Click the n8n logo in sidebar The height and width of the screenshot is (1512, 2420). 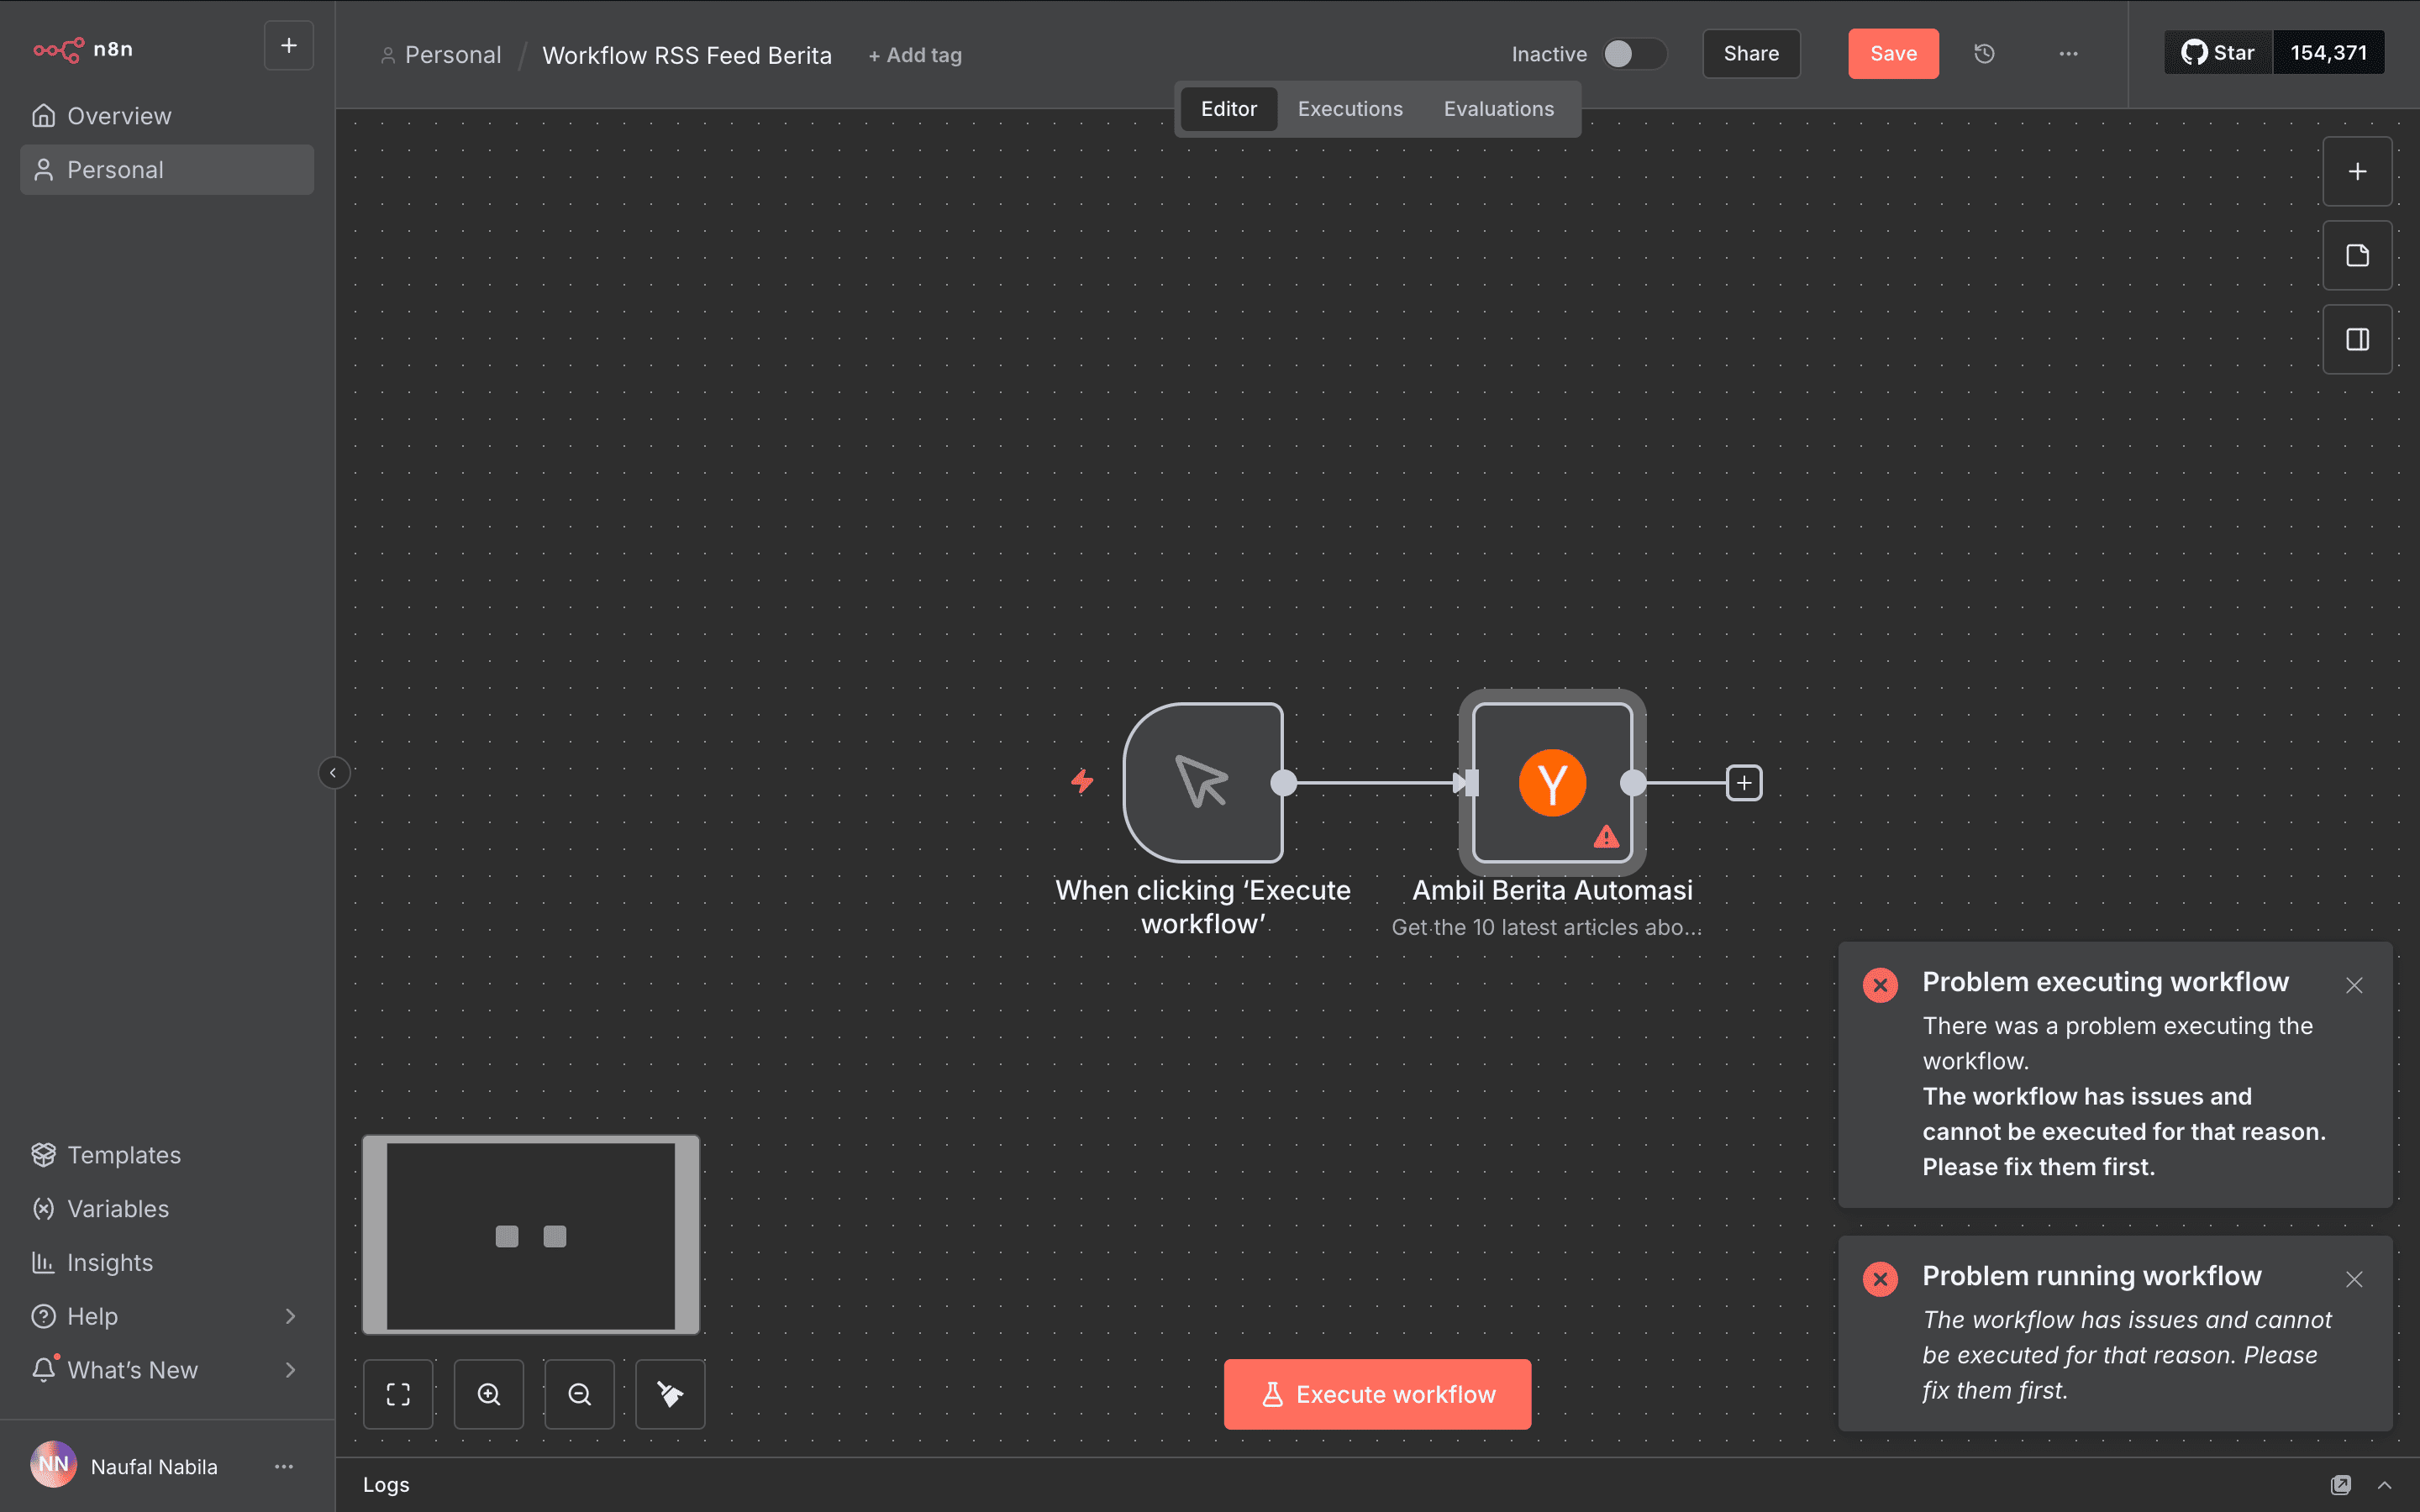(83, 49)
